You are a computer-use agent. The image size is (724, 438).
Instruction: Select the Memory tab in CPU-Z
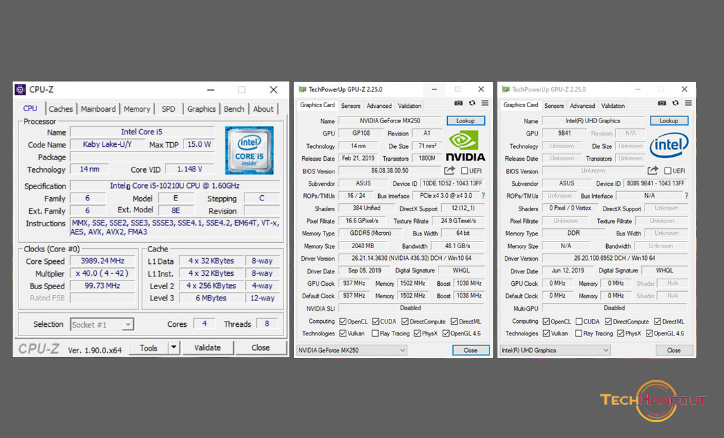(x=136, y=109)
